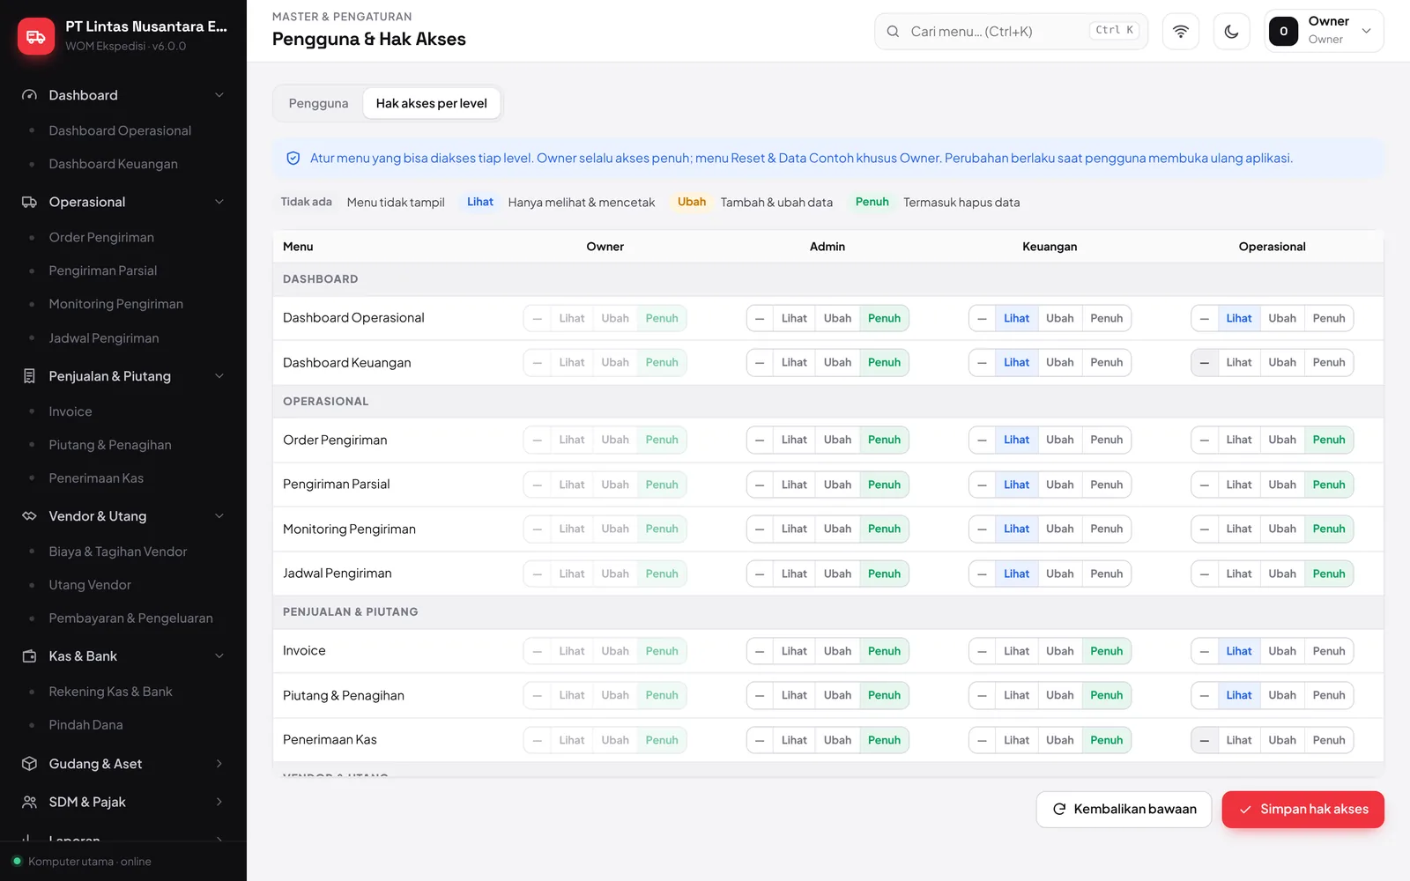Set Keuangan Dashboard Keuangan to Penuh
The height and width of the screenshot is (881, 1410).
pyautogui.click(x=1106, y=362)
